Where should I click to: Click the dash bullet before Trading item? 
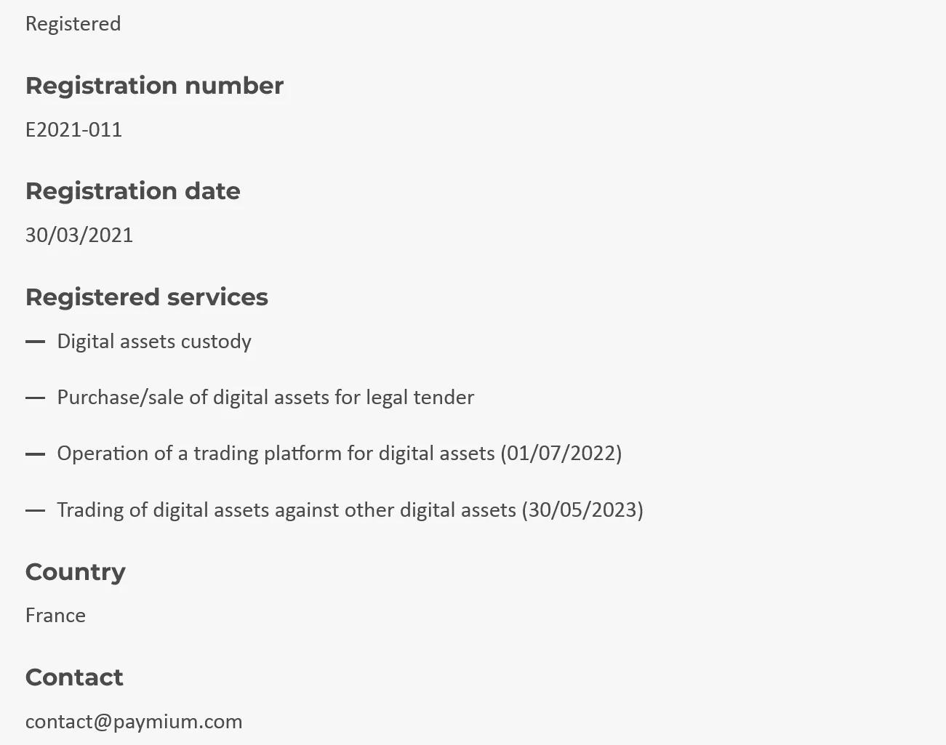pyautogui.click(x=35, y=510)
